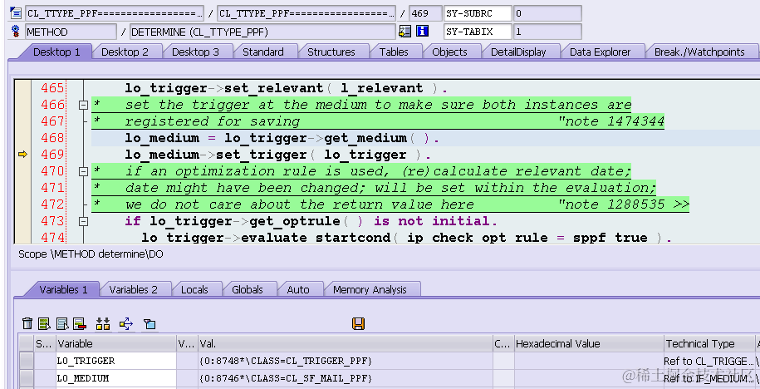Click line number 465 in the gutter
The image size is (760, 389).
coord(52,88)
